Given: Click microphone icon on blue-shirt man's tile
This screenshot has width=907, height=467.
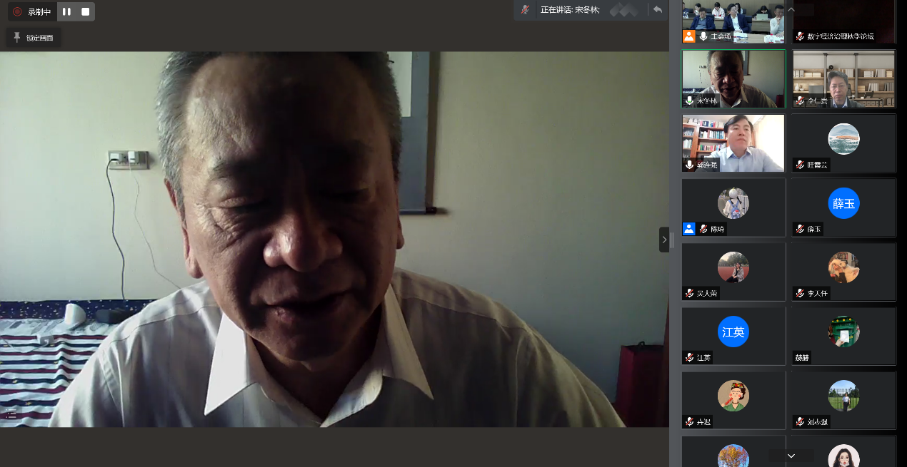Looking at the screenshot, I should click(690, 165).
